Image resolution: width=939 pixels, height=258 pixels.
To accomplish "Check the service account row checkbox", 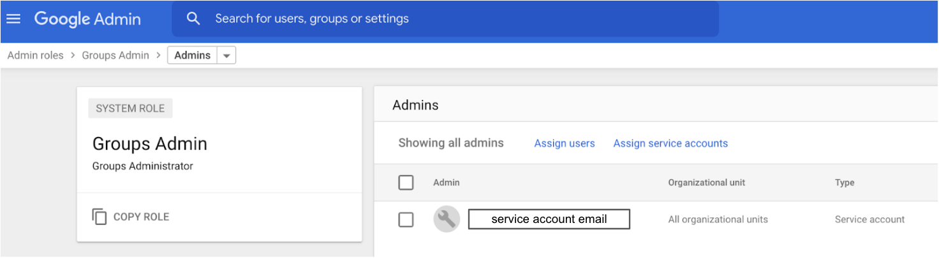I will pyautogui.click(x=406, y=220).
